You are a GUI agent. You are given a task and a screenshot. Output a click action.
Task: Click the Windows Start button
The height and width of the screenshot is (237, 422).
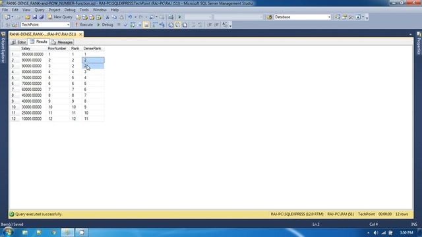pyautogui.click(x=8, y=232)
